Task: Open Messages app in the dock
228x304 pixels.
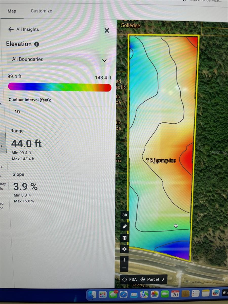Action: coord(113,294)
